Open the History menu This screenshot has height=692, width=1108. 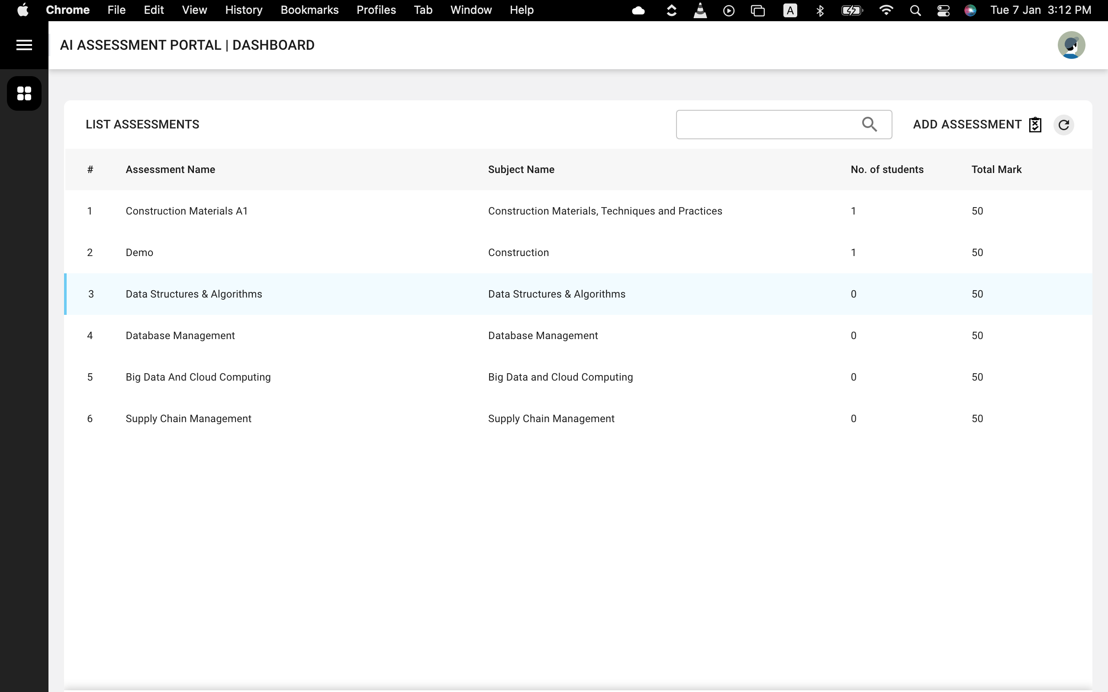244,10
